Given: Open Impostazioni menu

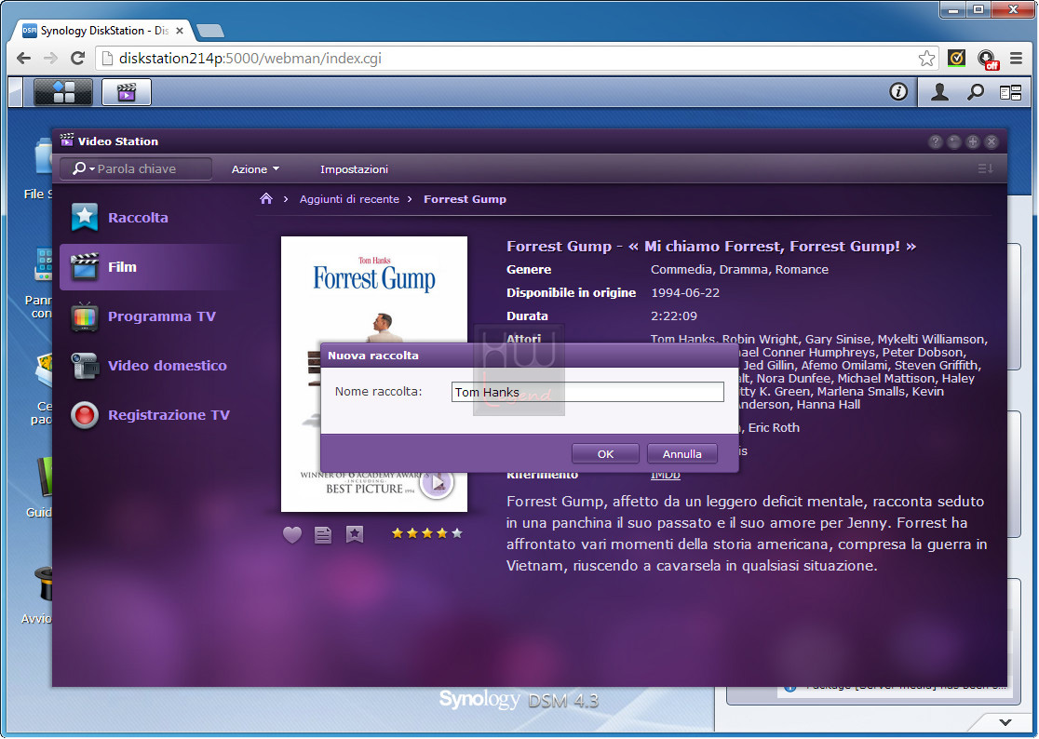Looking at the screenshot, I should pos(354,169).
